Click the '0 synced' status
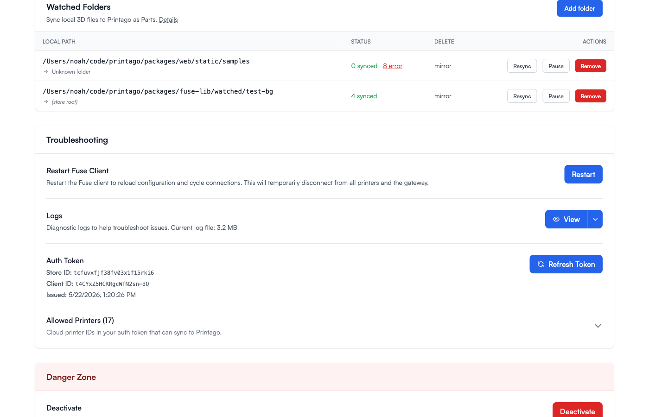The width and height of the screenshot is (649, 417). point(364,66)
